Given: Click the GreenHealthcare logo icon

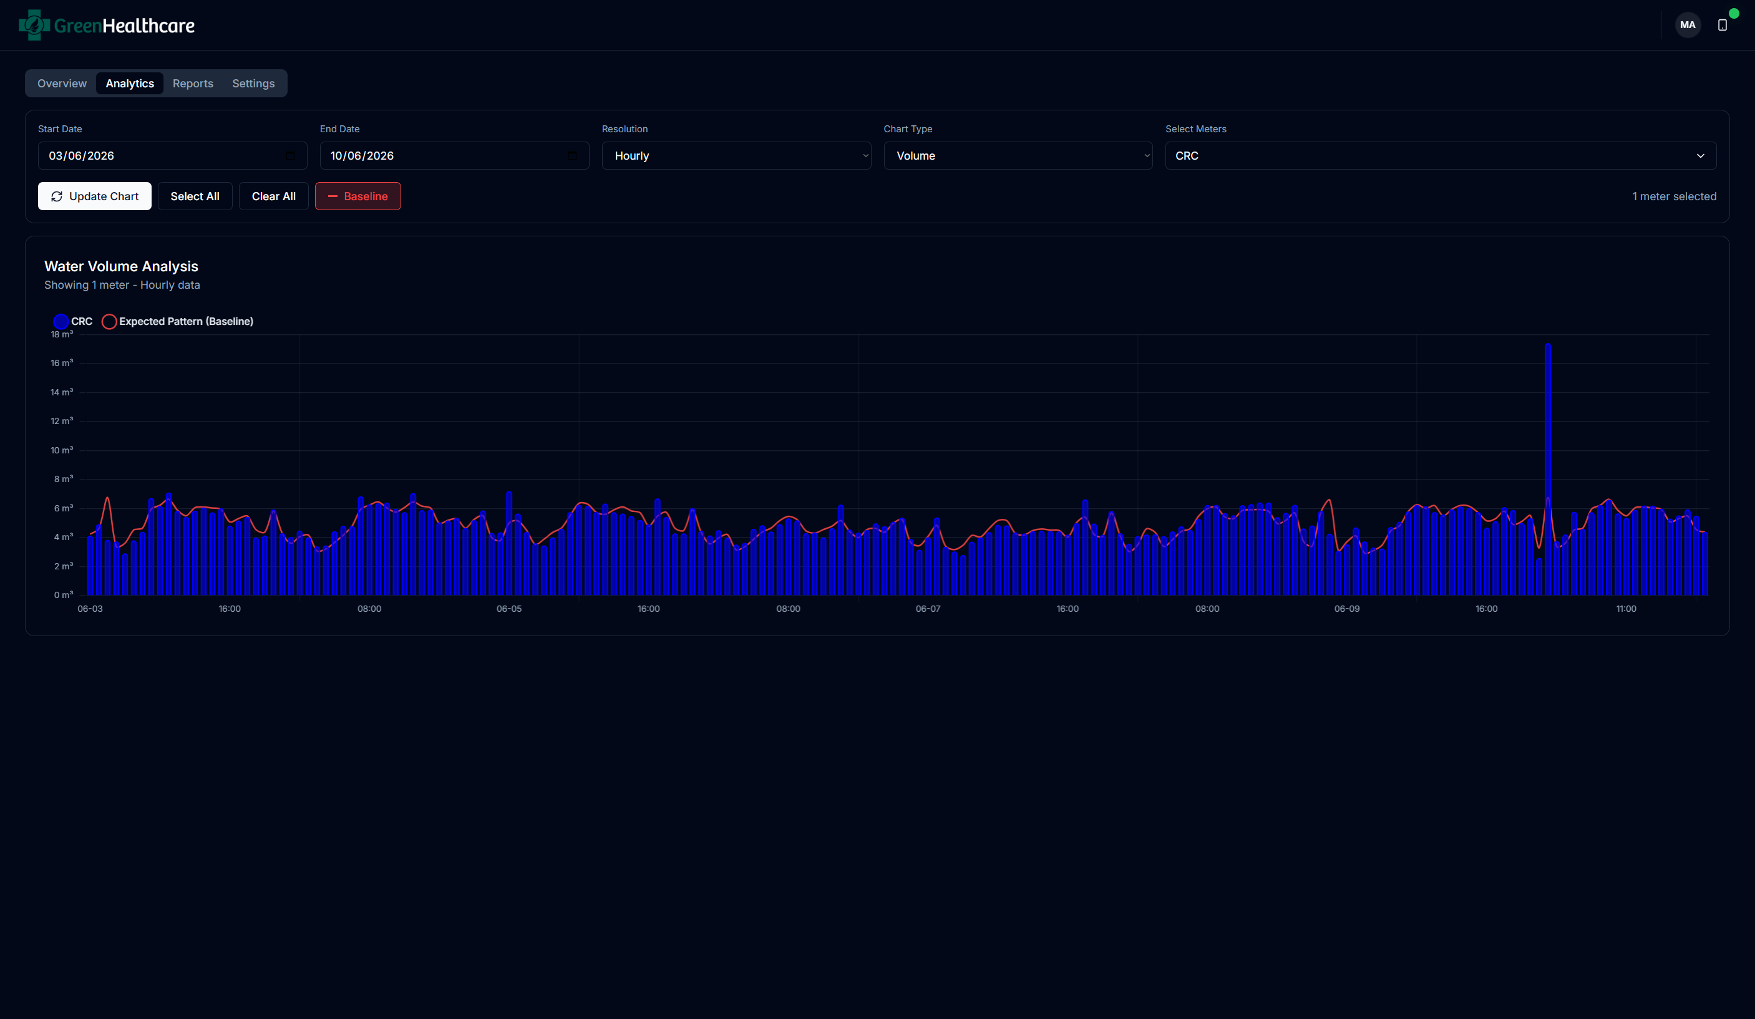Looking at the screenshot, I should tap(34, 25).
